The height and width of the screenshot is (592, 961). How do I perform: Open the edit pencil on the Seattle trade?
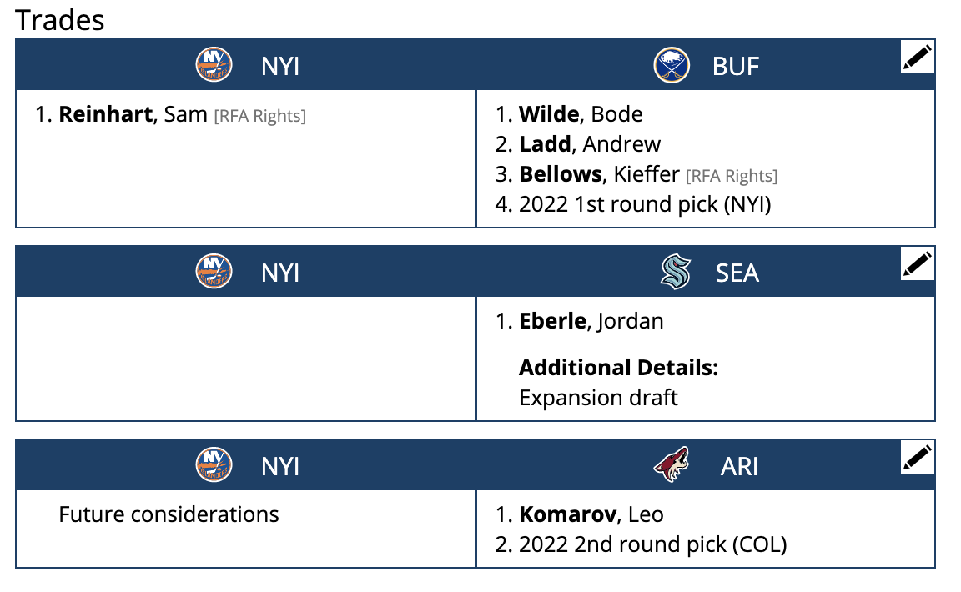pos(917,264)
